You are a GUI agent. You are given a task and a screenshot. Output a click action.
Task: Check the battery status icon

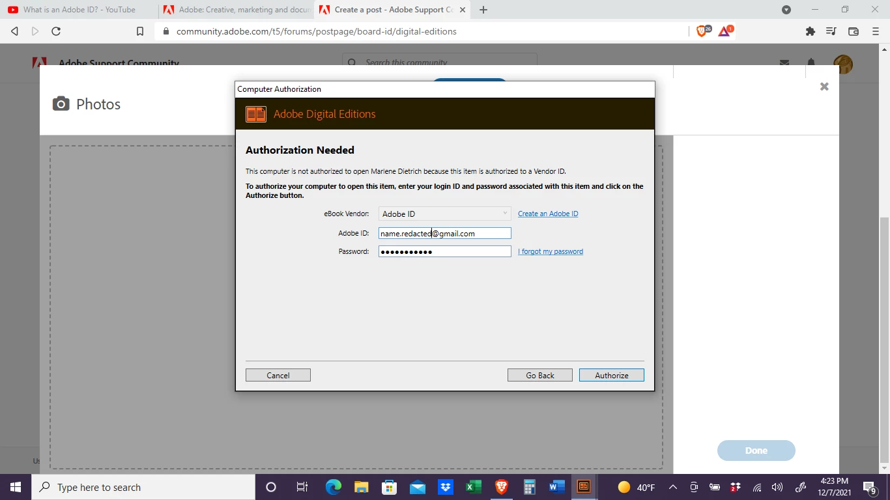715,487
